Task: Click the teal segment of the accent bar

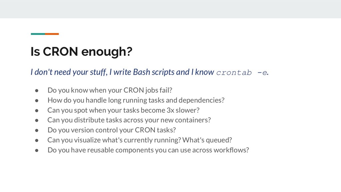Action: coord(38,34)
